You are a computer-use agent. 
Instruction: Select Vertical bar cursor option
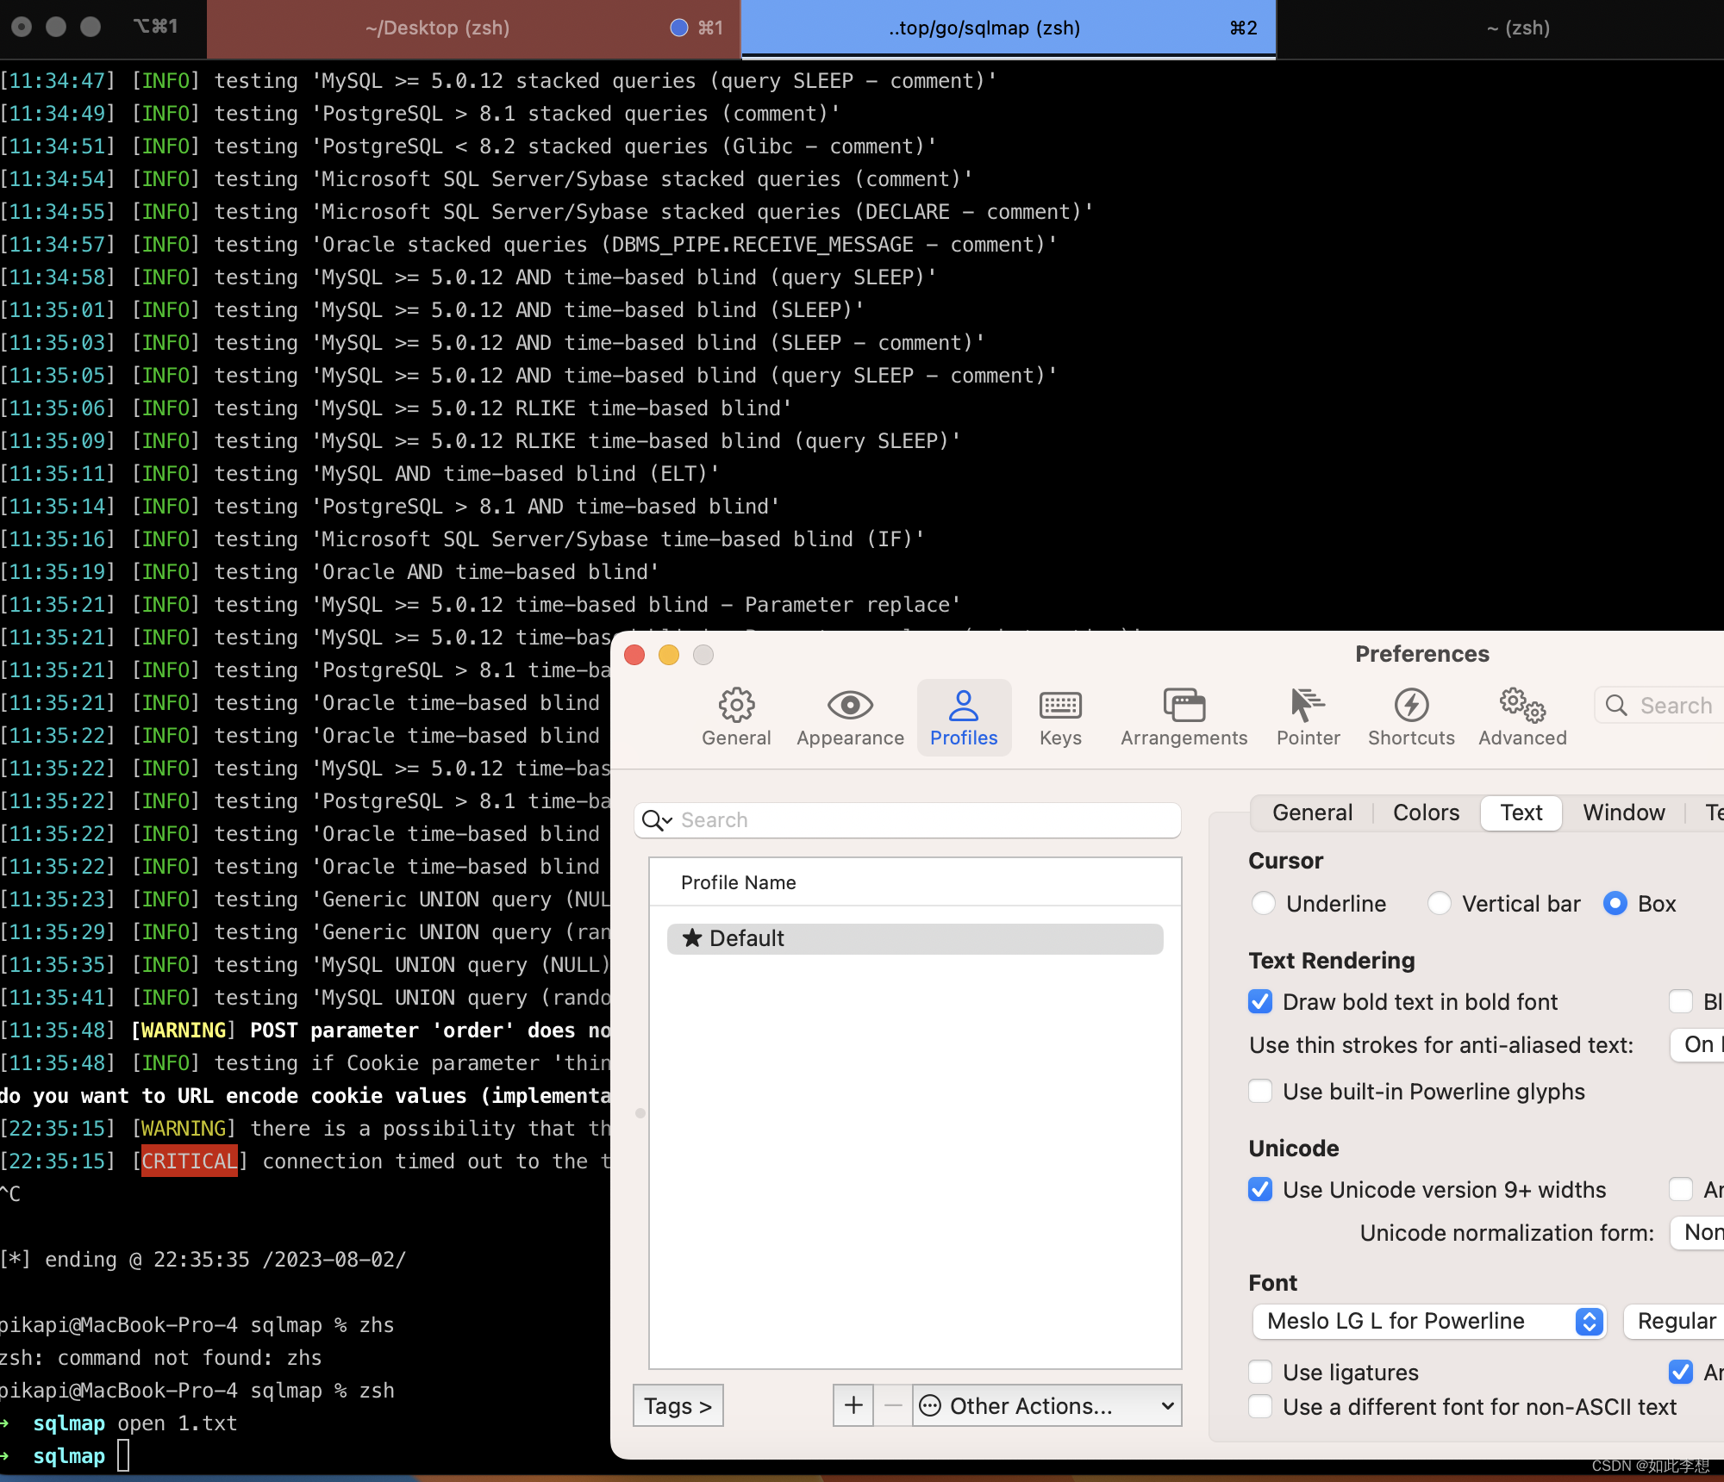tap(1440, 903)
